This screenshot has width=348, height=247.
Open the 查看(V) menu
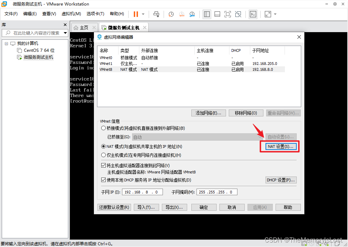tap(49, 14)
